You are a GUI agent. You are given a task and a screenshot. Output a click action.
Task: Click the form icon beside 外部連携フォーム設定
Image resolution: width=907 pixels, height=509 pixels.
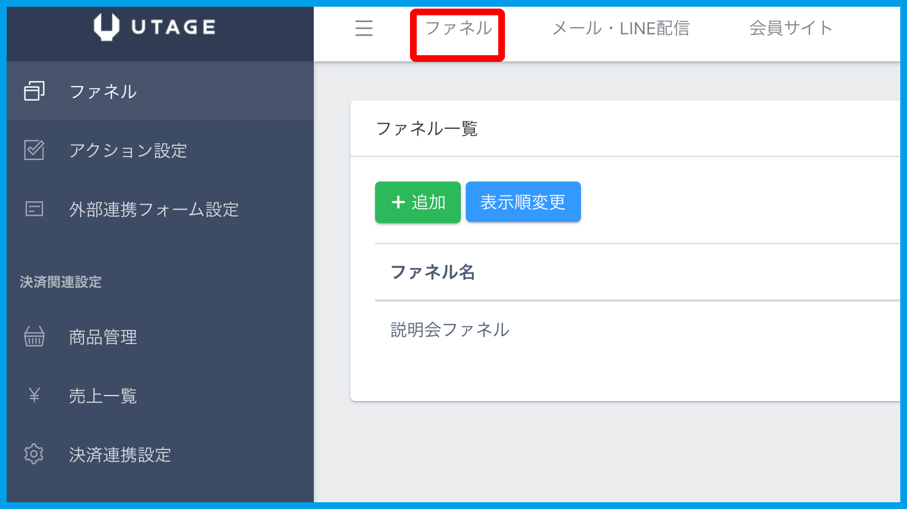pos(34,209)
